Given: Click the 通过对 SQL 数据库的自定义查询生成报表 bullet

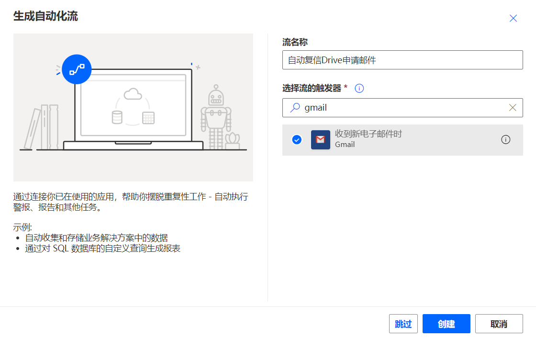Looking at the screenshot, I should pyautogui.click(x=102, y=249).
